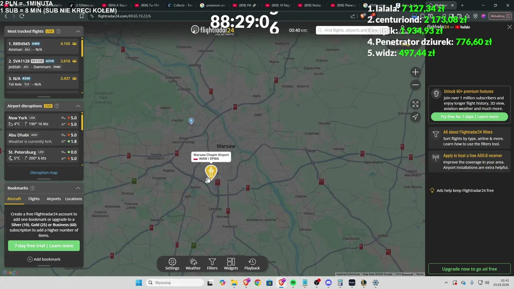Collapse the Bookmarks panel
Image resolution: width=514 pixels, height=289 pixels.
[x=78, y=188]
